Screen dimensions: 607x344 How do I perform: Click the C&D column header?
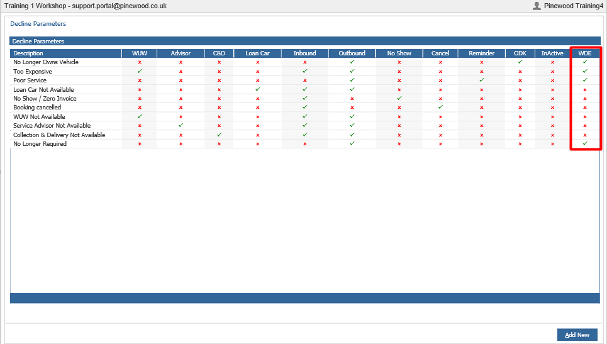click(x=219, y=53)
